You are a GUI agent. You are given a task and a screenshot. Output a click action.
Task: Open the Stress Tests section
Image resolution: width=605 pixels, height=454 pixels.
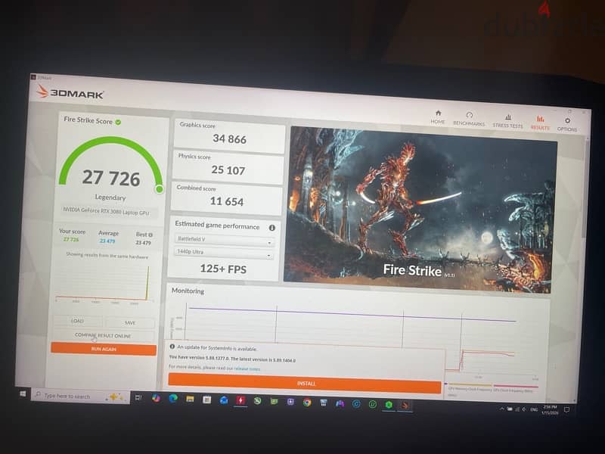pyautogui.click(x=507, y=121)
